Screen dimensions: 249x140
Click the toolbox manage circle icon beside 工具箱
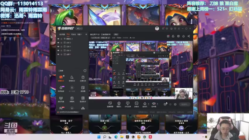click(x=85, y=71)
